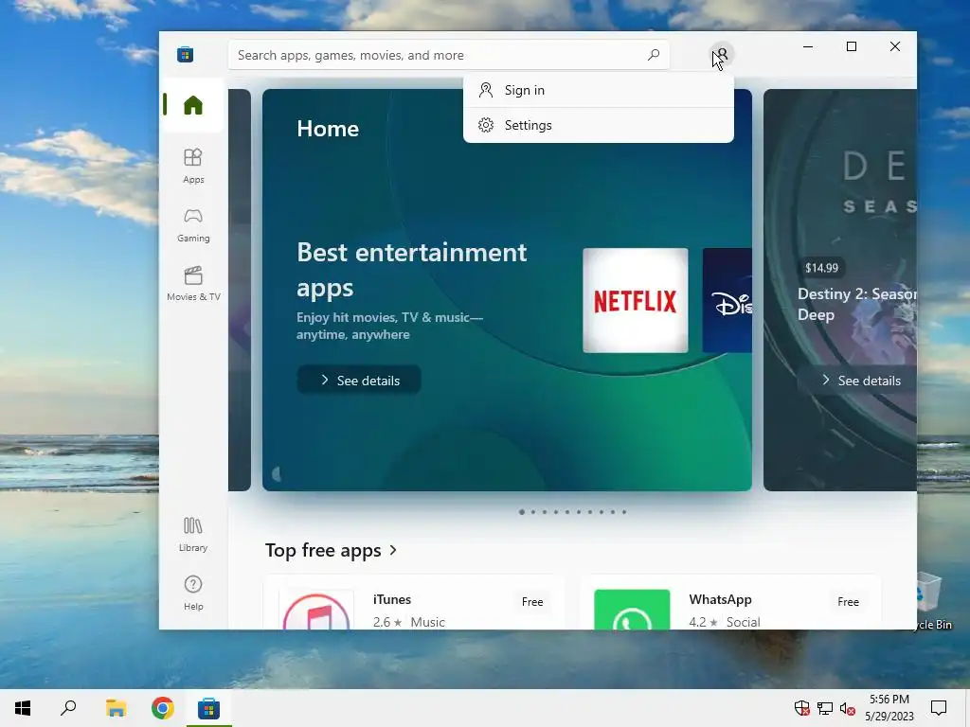Open the iTunes app card
Screen dimensions: 970x727
(x=414, y=603)
